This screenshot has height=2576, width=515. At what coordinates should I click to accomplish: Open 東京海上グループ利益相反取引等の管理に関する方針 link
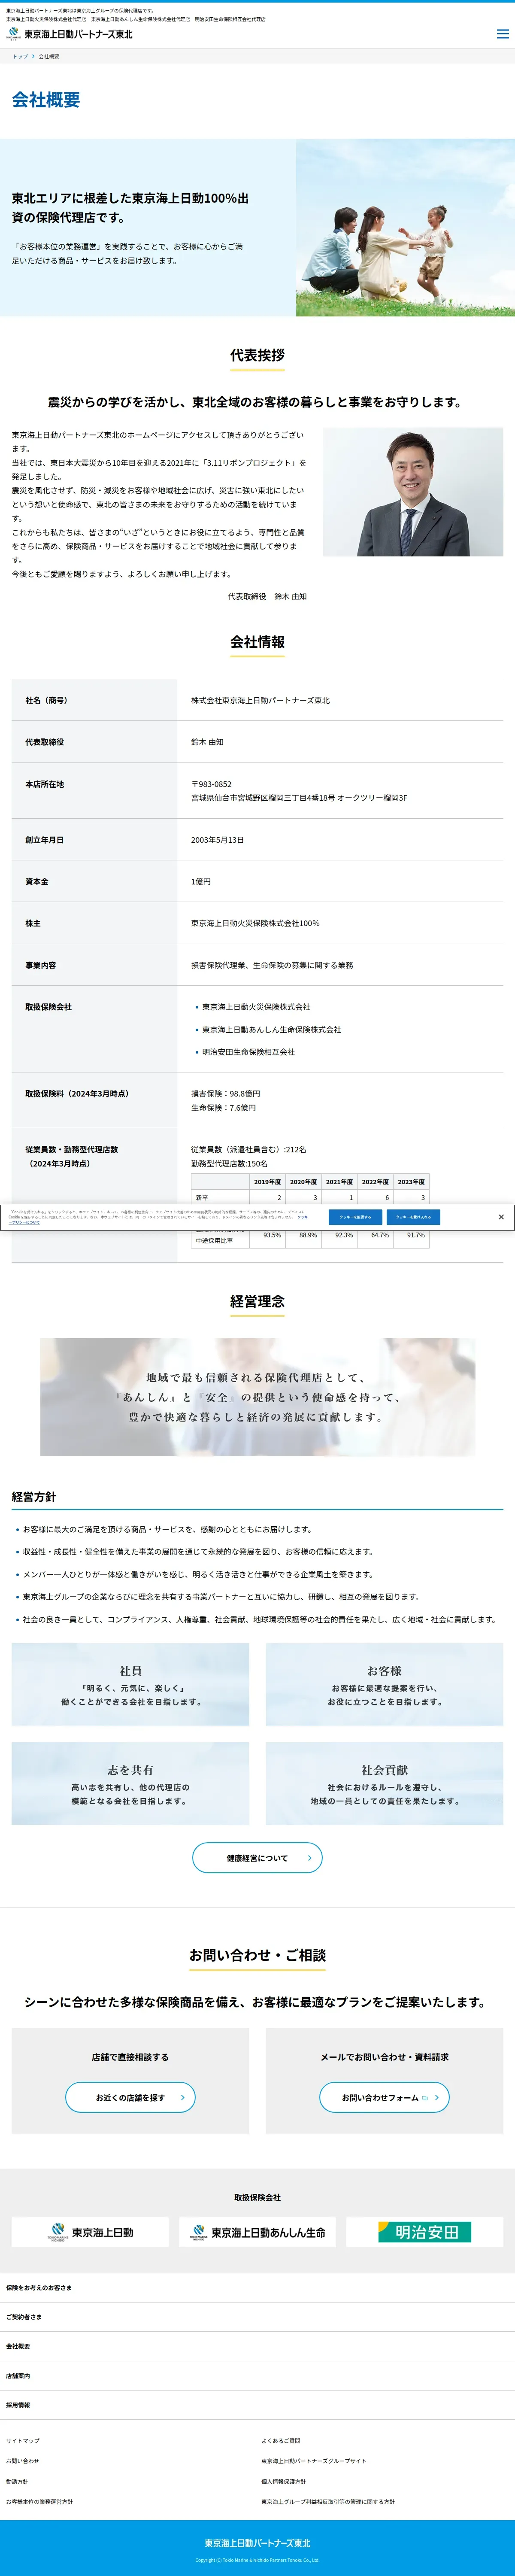(328, 2502)
